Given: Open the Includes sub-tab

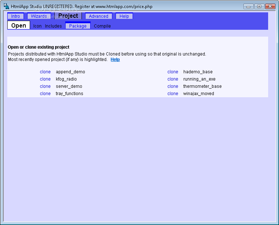Looking at the screenshot, I should coord(53,26).
